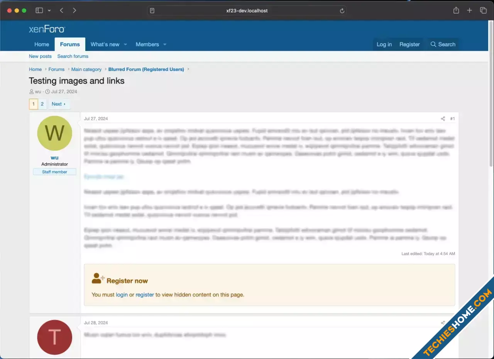Image resolution: width=494 pixels, height=359 pixels.
Task: Open the Home navigation tab
Action: (42, 44)
